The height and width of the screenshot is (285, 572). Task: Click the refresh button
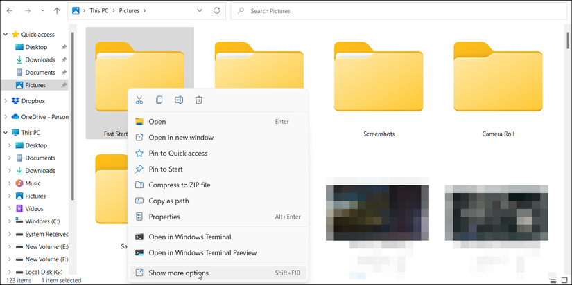point(217,11)
